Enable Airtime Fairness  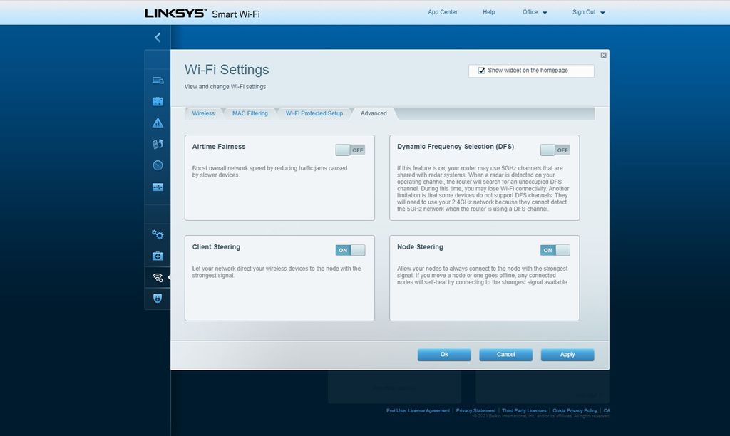point(349,150)
